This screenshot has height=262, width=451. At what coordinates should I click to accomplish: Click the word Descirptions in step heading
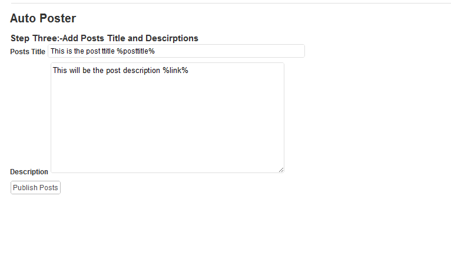172,38
